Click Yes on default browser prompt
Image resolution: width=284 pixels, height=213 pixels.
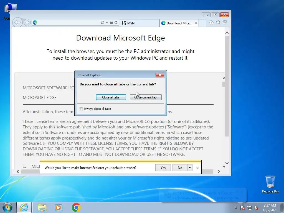[163, 168]
